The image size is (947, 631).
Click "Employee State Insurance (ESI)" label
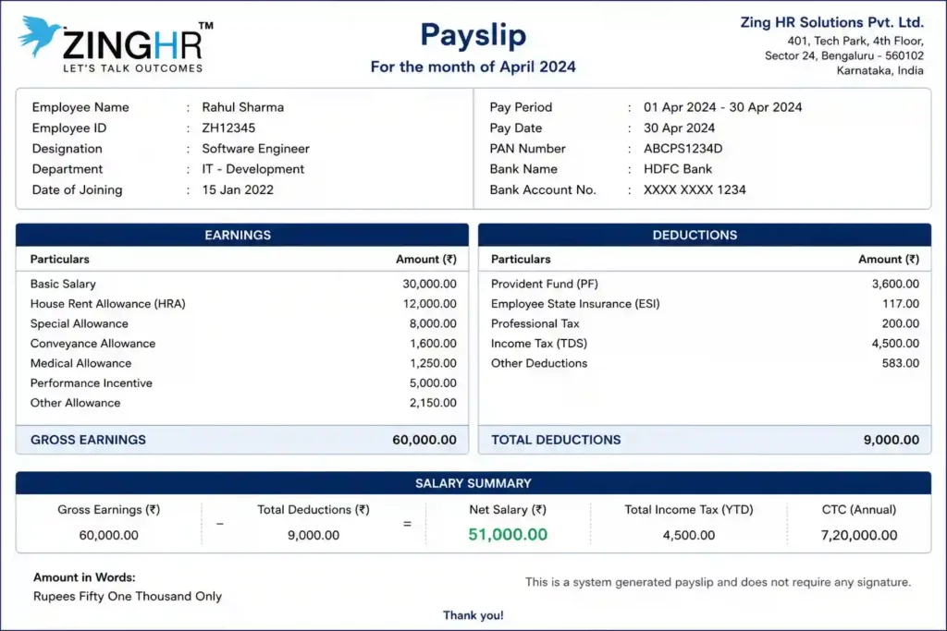[575, 304]
